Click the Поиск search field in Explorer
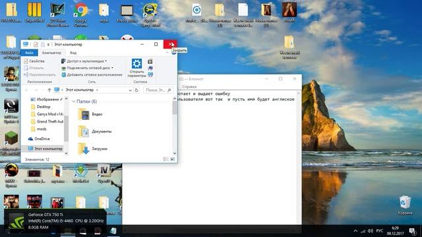This screenshot has width=422, height=237. [x=158, y=90]
